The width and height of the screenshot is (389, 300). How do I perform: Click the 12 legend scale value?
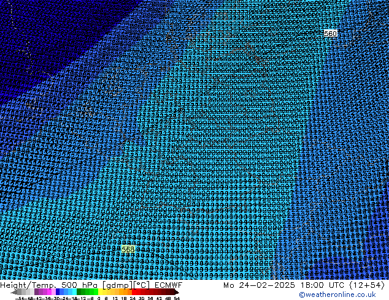(x=115, y=298)
